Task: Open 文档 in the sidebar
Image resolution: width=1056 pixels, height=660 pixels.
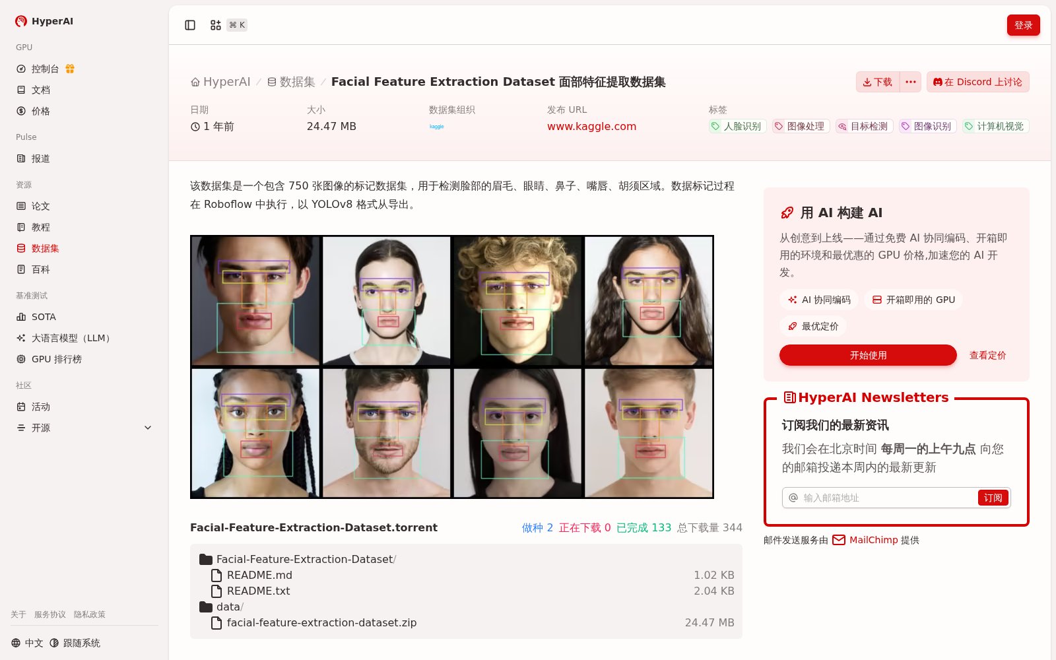Action: (x=41, y=90)
